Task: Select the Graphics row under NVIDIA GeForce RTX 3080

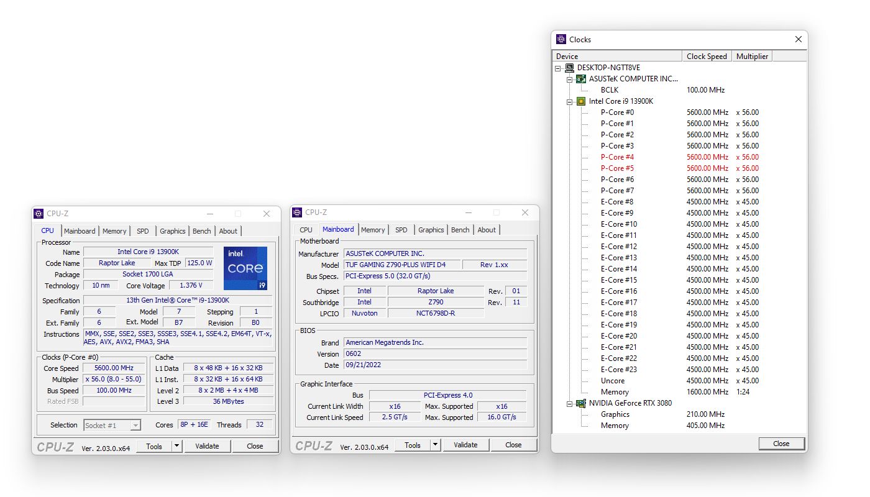Action: 679,414
